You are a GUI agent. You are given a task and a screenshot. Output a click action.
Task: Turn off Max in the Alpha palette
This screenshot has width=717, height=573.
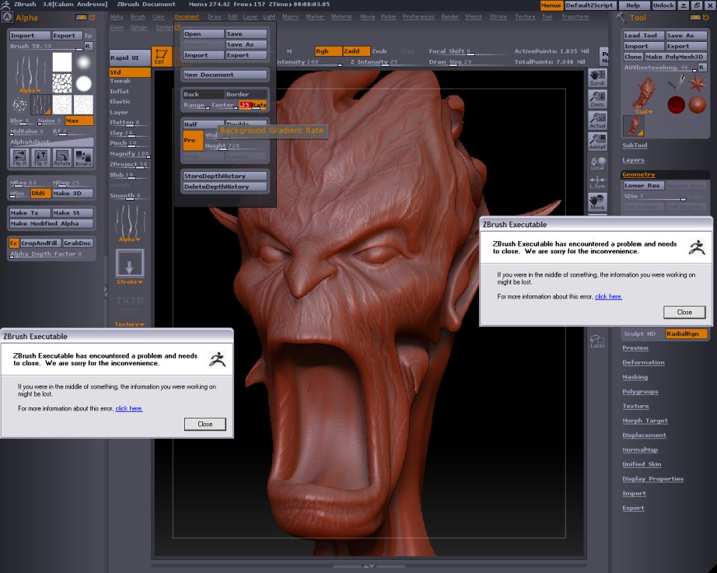click(x=79, y=121)
